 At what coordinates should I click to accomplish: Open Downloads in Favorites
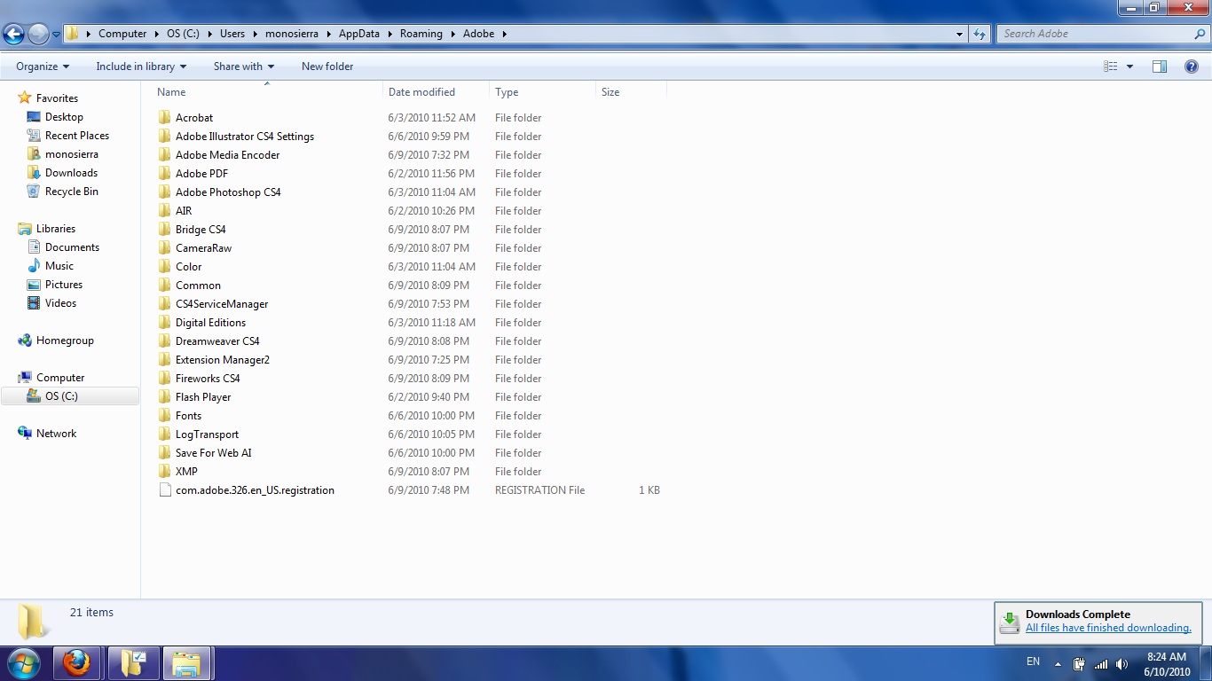pyautogui.click(x=71, y=173)
